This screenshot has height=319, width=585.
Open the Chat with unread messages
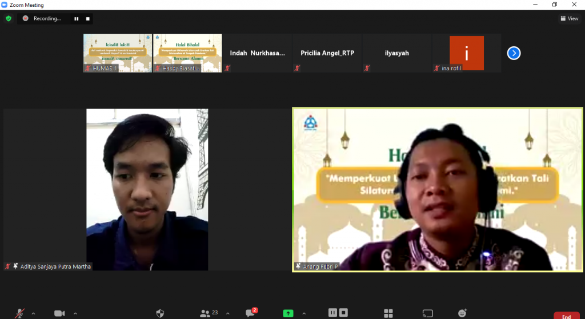click(250, 313)
